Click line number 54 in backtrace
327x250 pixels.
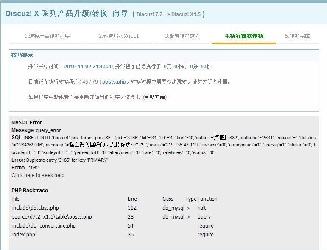[131, 225]
